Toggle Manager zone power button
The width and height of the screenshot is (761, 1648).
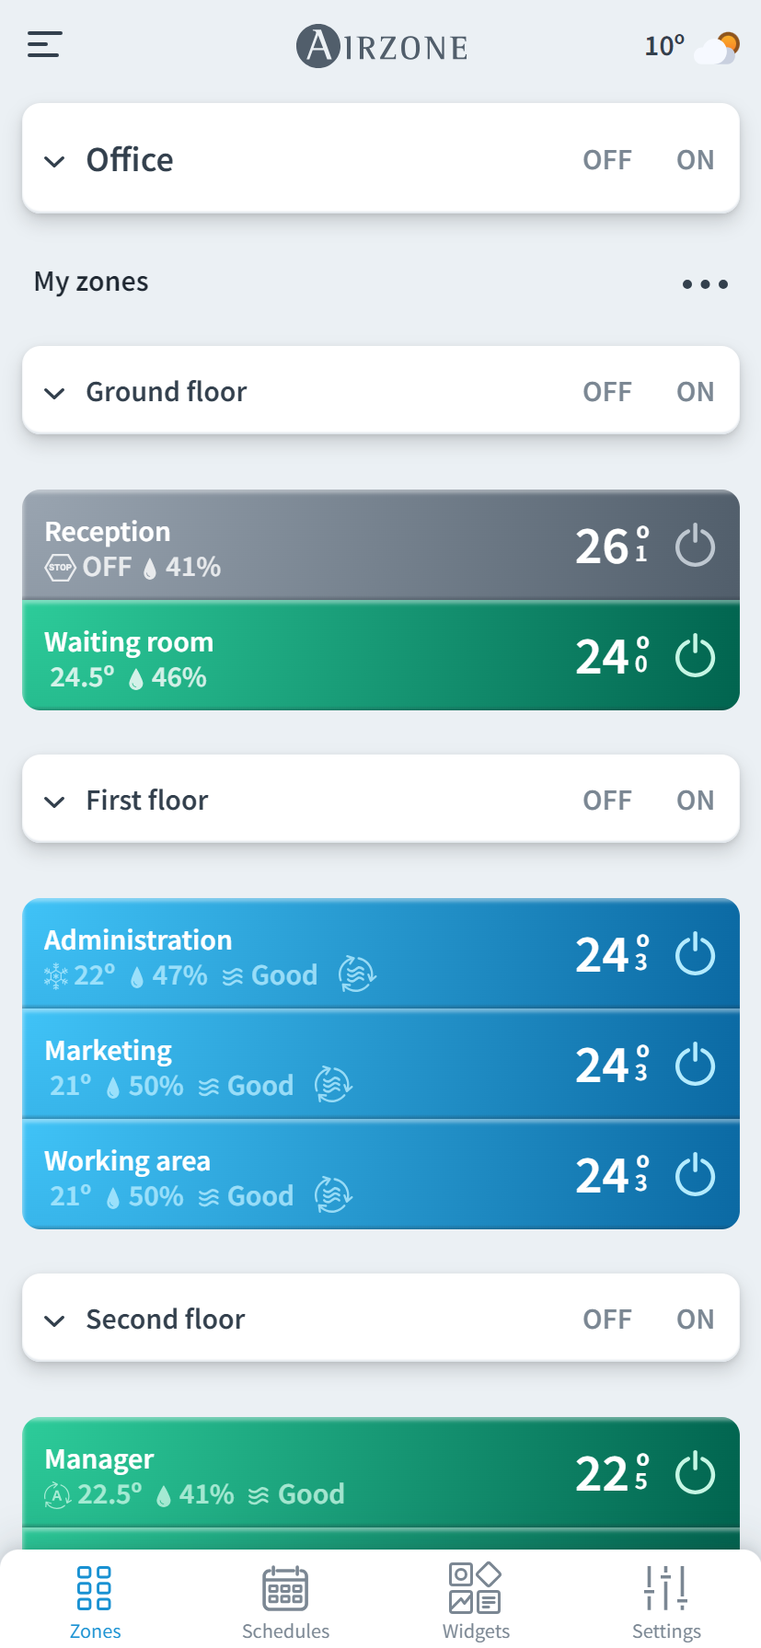[x=695, y=1473]
